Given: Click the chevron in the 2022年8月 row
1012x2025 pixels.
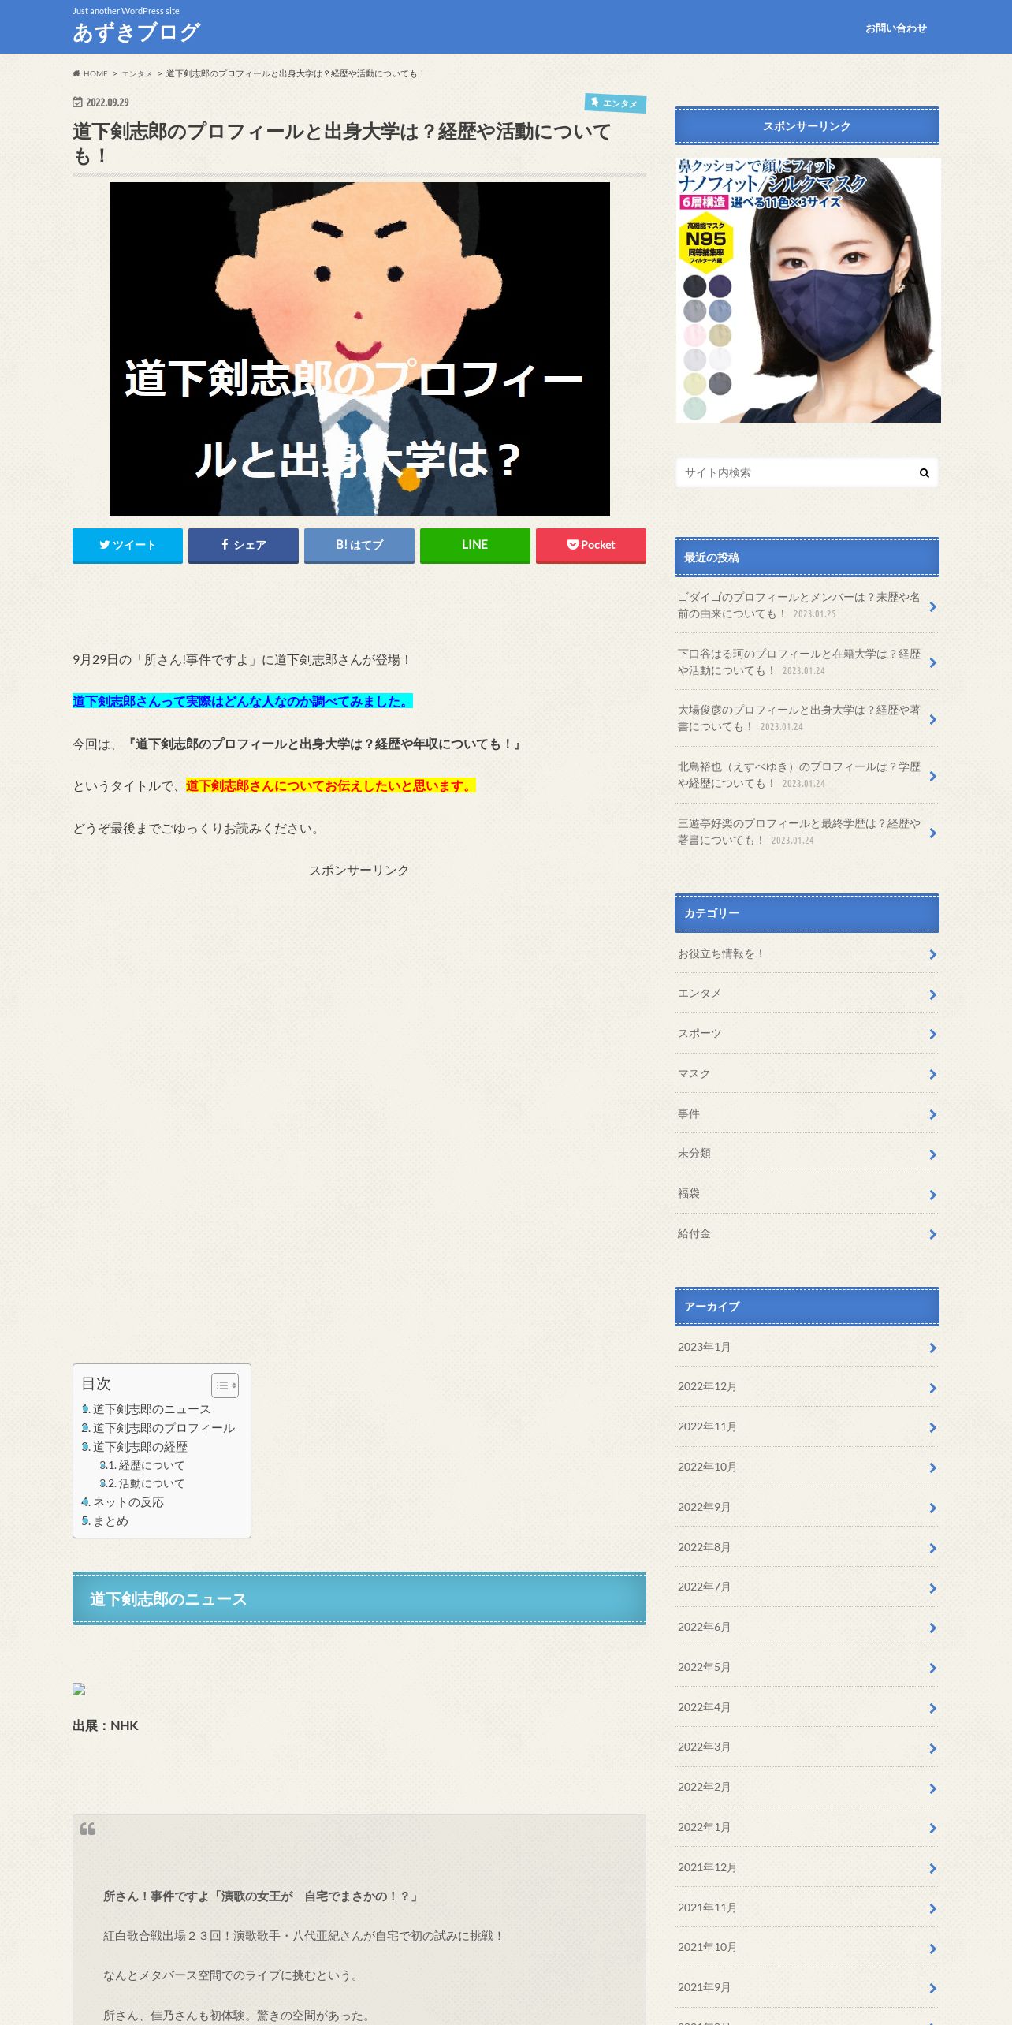Looking at the screenshot, I should click(x=932, y=1548).
